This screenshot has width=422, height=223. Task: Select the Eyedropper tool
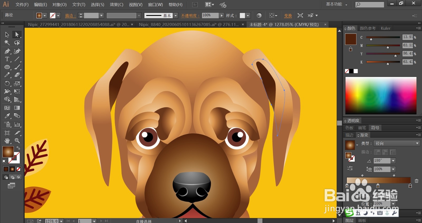point(7,116)
